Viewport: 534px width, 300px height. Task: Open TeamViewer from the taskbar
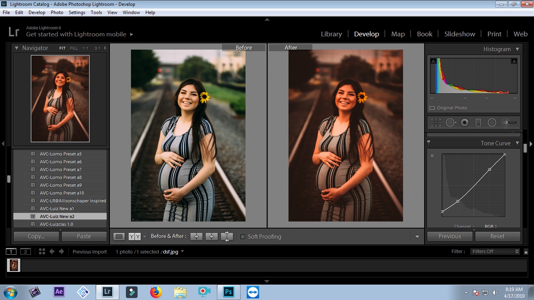tap(253, 292)
